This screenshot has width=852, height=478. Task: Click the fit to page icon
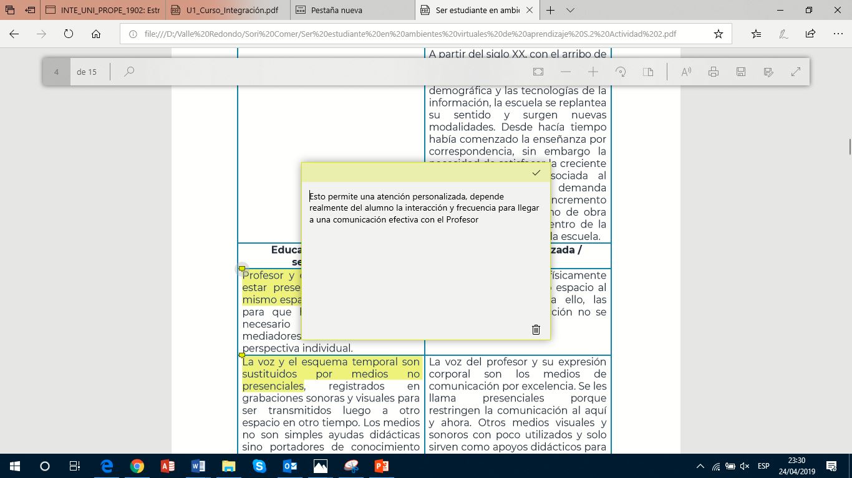click(x=538, y=72)
